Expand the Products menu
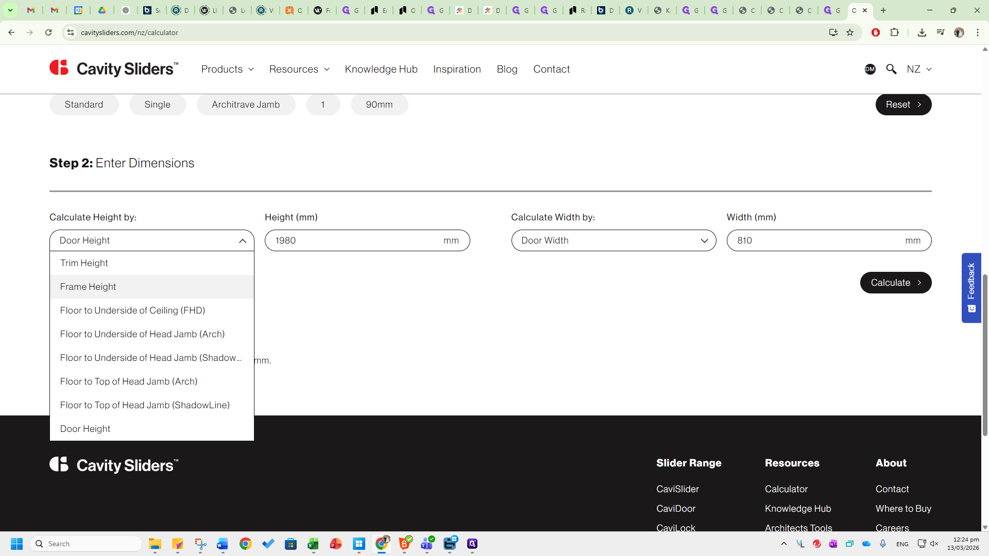Image resolution: width=989 pixels, height=556 pixels. [x=227, y=69]
